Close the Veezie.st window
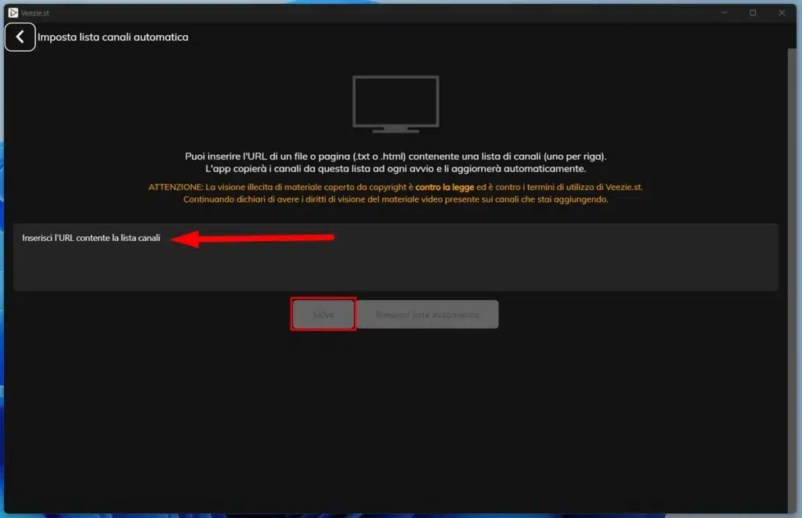Screen dimensions: 802x518 (782, 13)
